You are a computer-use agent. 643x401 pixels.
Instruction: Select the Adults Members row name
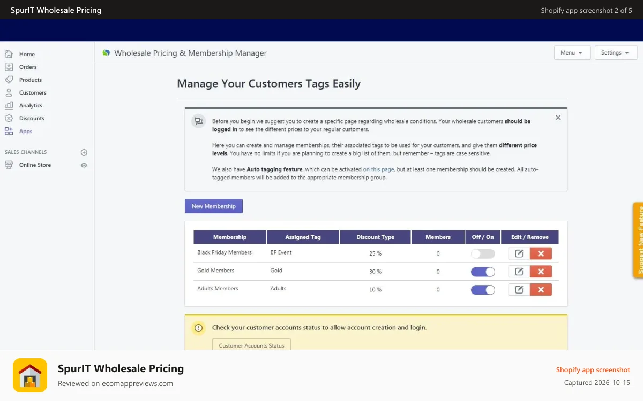click(218, 288)
